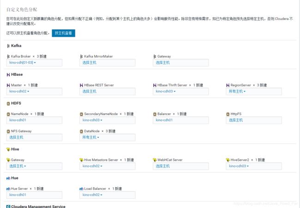Click the NameNode role icon
300x208 pixels.
pos(8,114)
